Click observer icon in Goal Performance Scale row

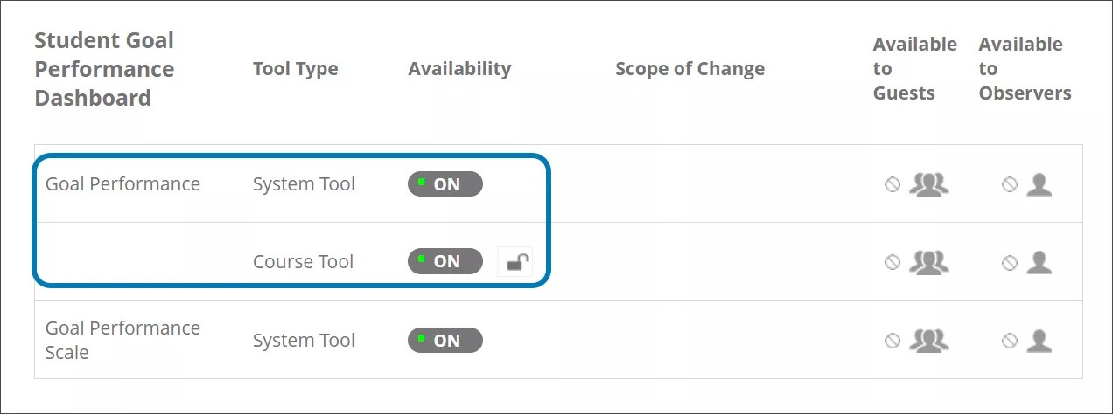[1039, 341]
